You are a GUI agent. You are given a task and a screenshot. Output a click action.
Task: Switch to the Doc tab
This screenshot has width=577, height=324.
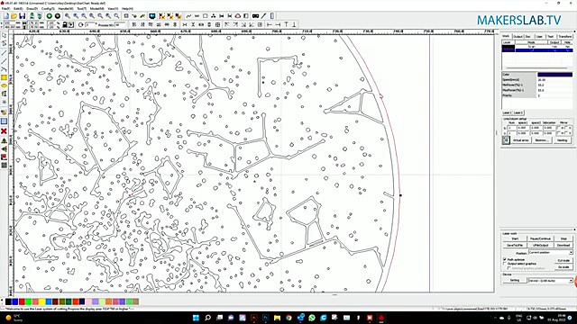click(528, 36)
